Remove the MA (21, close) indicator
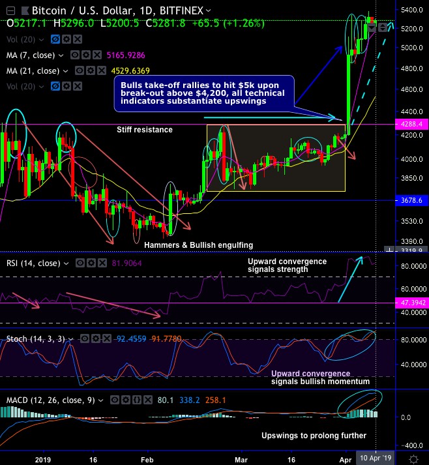 pos(102,70)
